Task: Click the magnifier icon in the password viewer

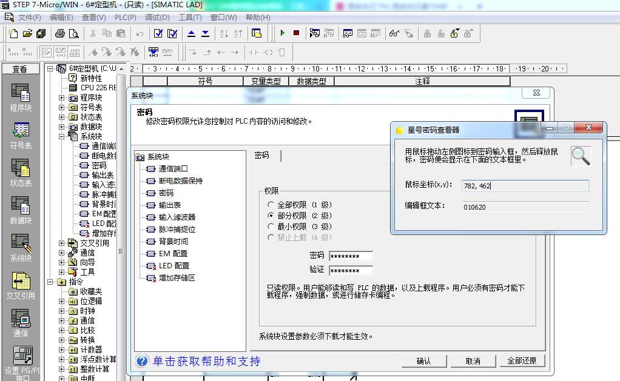Action: tap(581, 156)
